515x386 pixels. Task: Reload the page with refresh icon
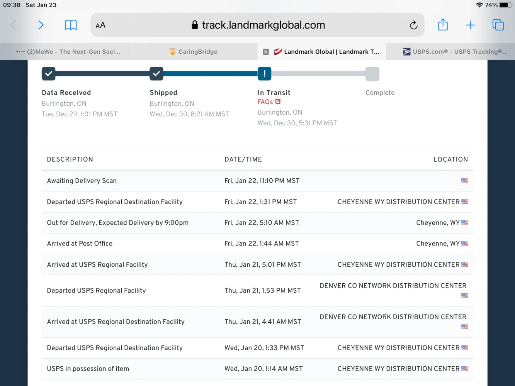[413, 25]
